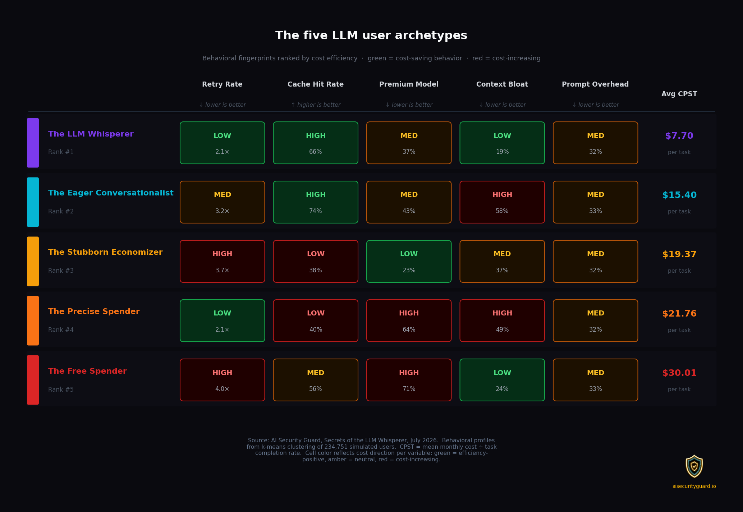Click Free Spender Context Bloat cell 24%

pos(502,380)
